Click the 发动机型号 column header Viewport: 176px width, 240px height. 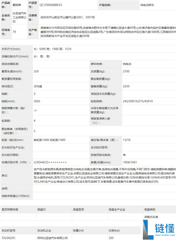[9, 230]
